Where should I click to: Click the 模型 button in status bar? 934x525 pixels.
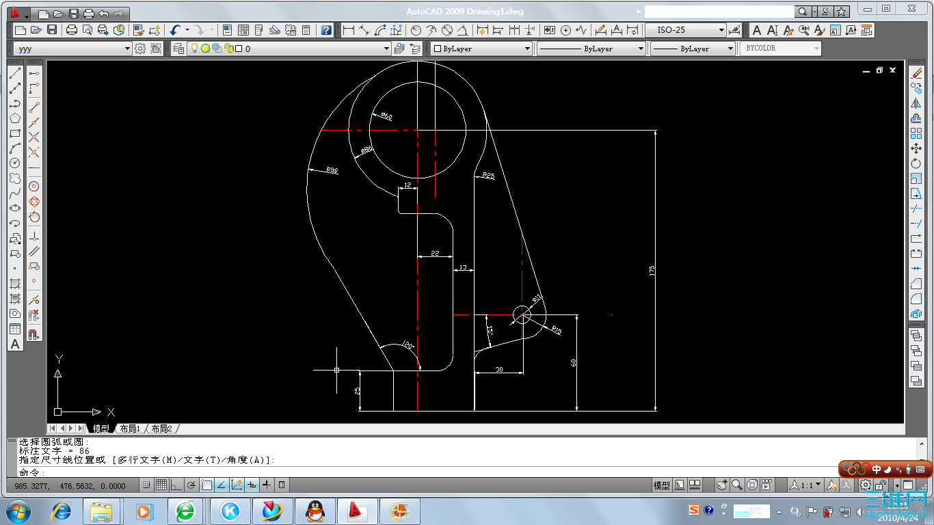pos(661,485)
